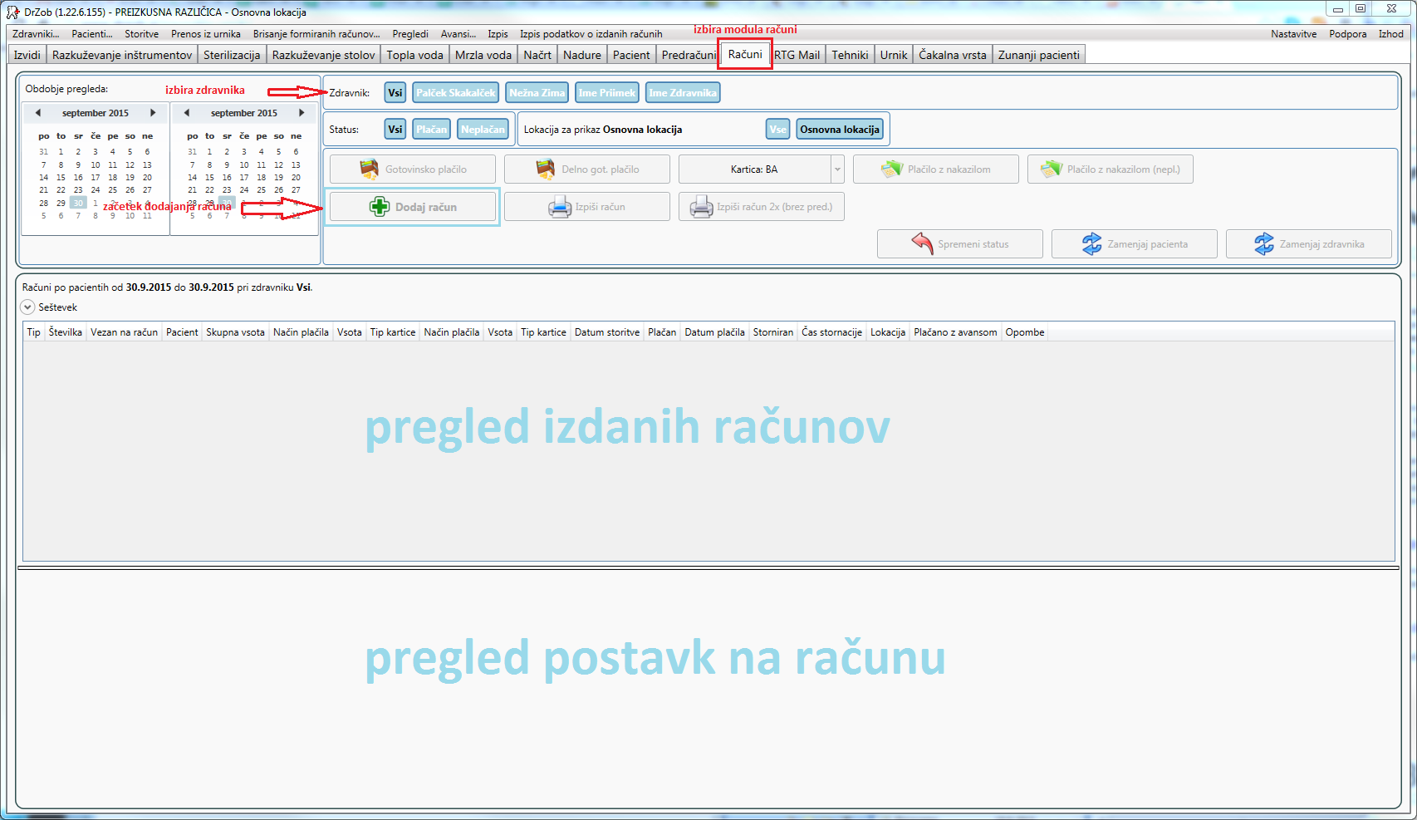Click the green plus Dodaj račun icon

coord(379,207)
